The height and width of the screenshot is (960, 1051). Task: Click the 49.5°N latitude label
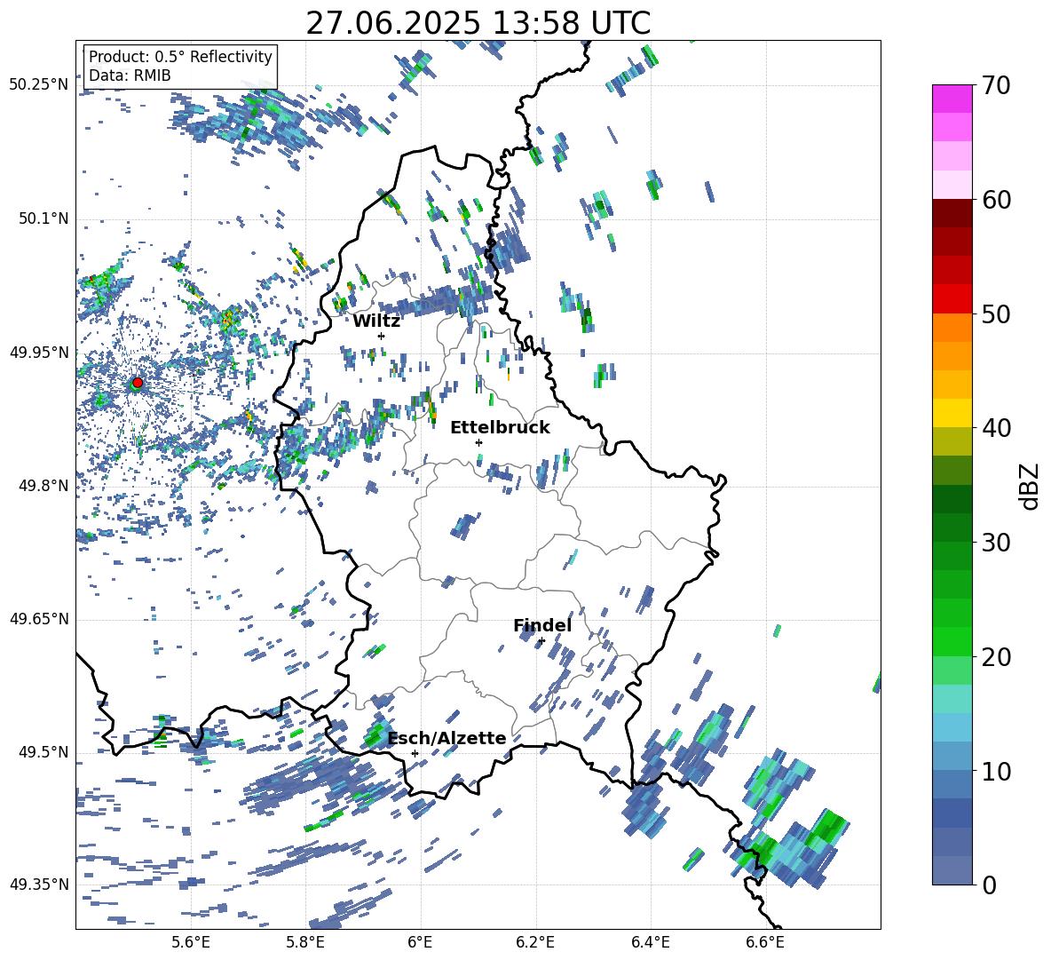(x=43, y=752)
